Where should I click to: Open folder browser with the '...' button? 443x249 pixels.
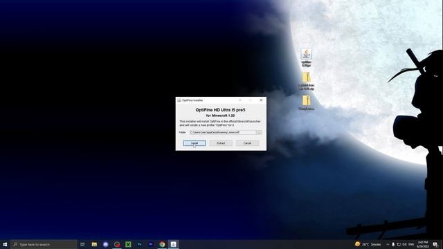pos(258,132)
